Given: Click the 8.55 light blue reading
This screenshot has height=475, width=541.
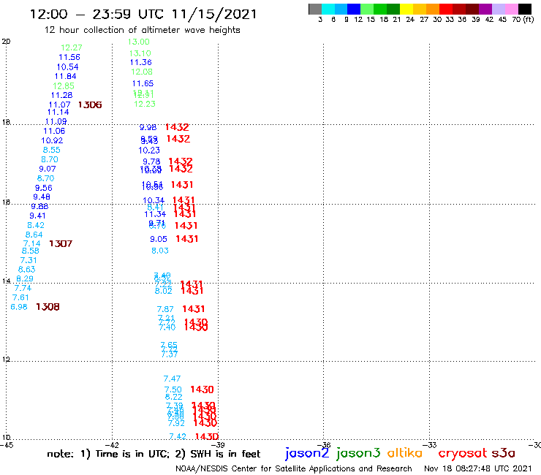Looking at the screenshot, I should [51, 150].
